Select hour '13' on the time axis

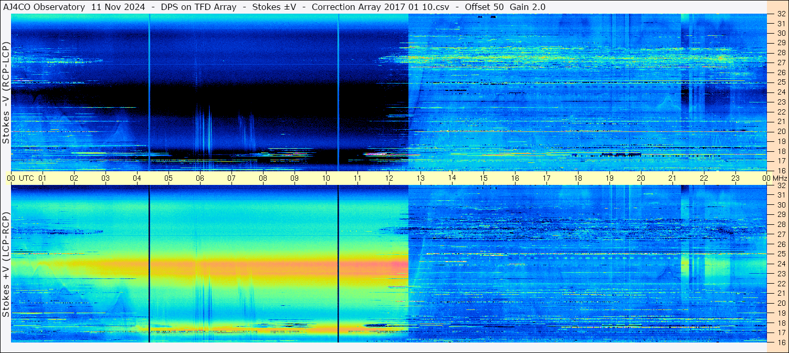[x=420, y=178]
